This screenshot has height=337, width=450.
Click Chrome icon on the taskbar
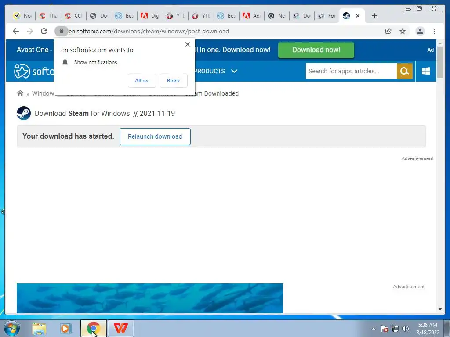(93, 328)
